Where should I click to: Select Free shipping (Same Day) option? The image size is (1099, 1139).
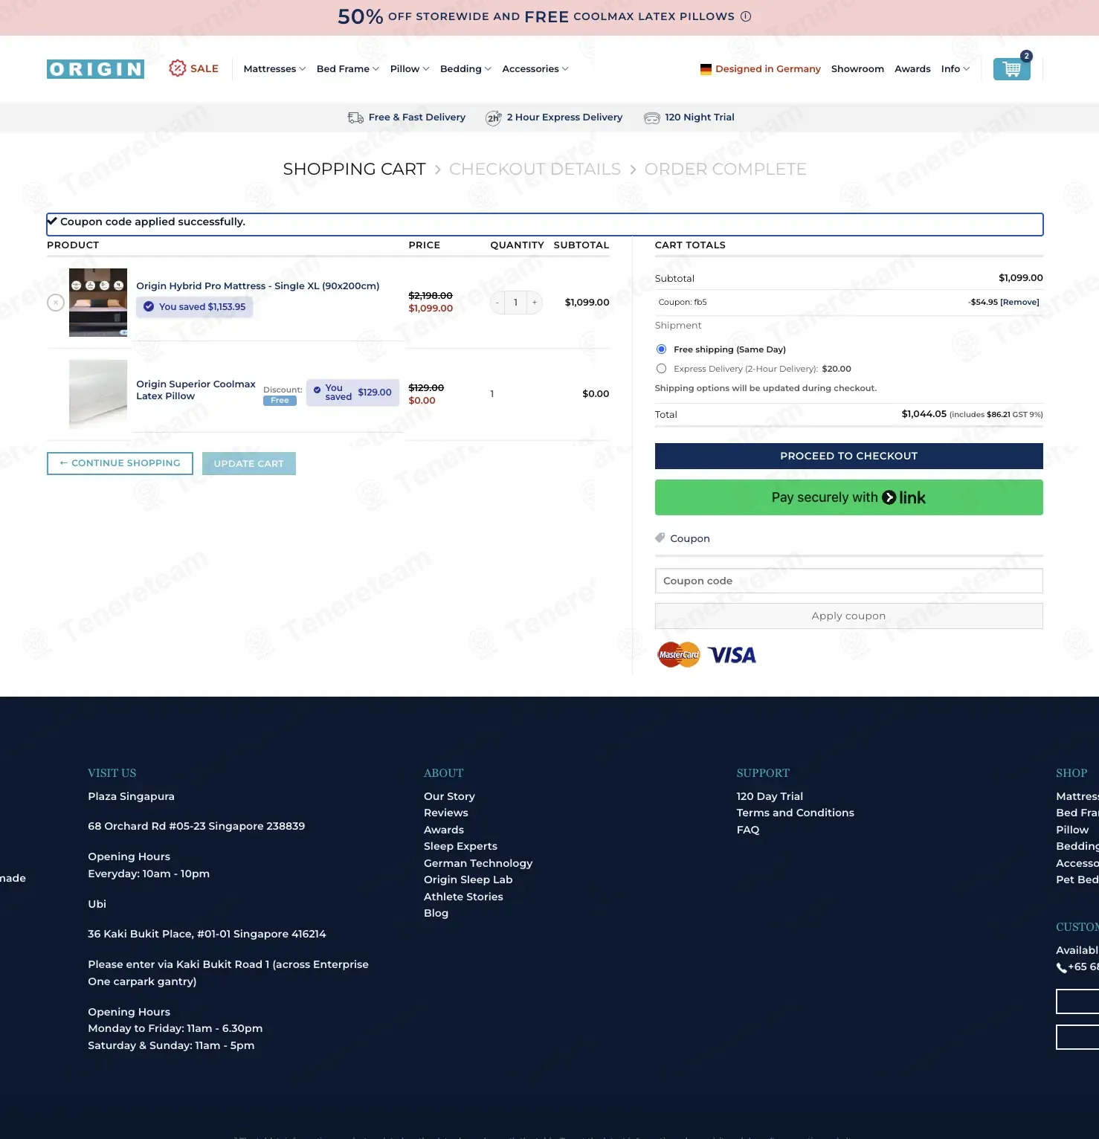[x=661, y=349]
